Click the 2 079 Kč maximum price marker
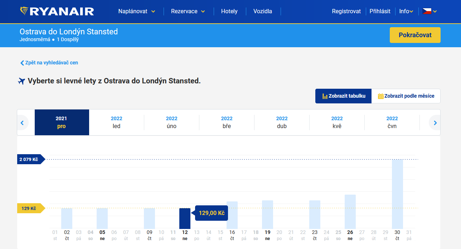The height and width of the screenshot is (249, 461). pos(31,159)
